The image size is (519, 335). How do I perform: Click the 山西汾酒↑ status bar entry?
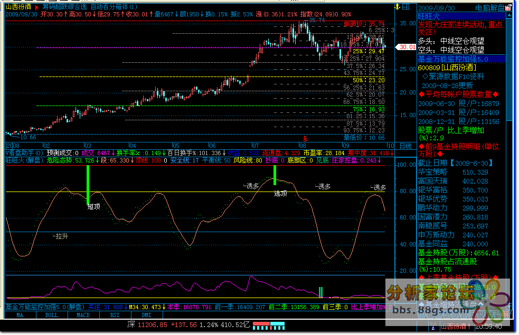point(456,327)
